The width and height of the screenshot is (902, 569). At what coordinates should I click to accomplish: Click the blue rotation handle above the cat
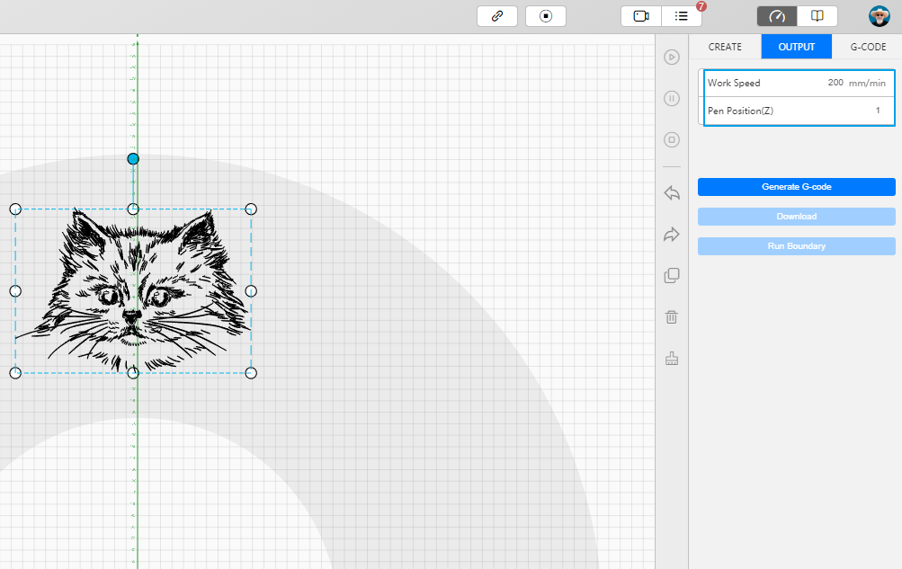pyautogui.click(x=133, y=158)
